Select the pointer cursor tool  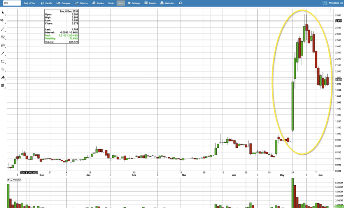coord(3,13)
